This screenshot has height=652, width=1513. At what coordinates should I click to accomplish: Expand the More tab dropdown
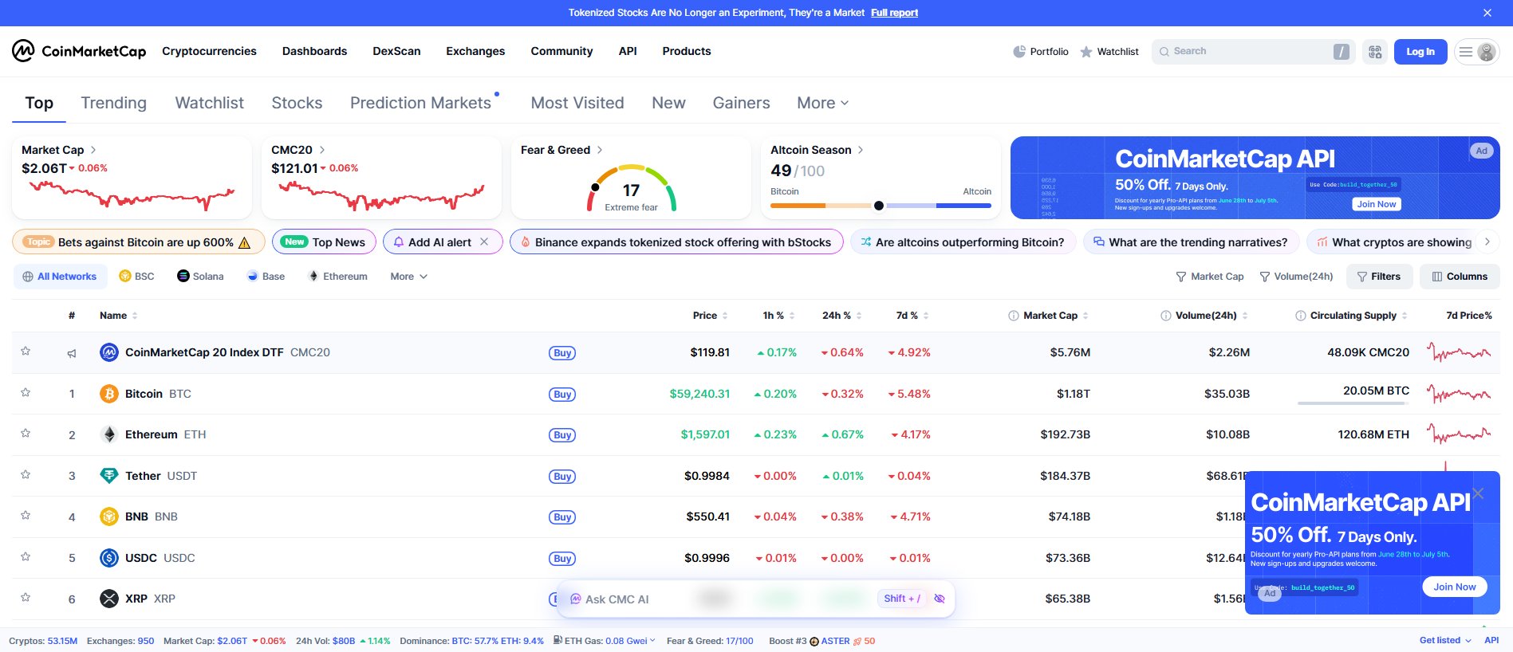(823, 103)
